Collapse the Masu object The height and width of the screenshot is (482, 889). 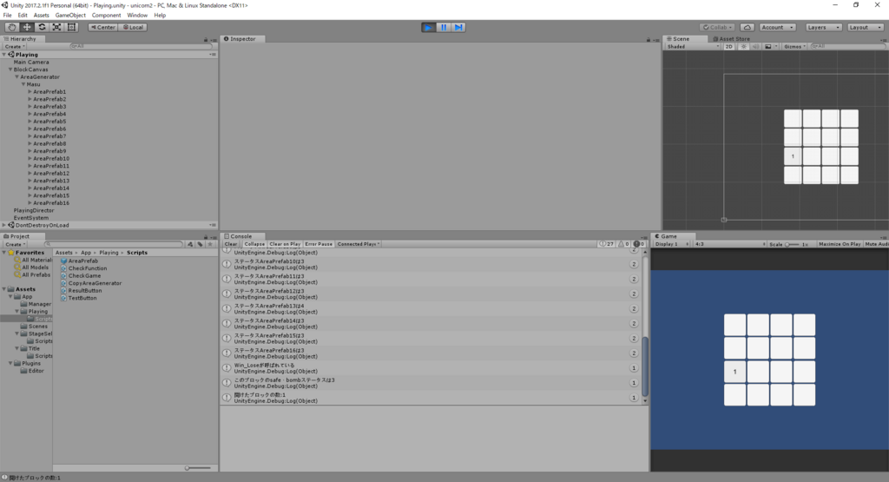[x=23, y=84]
